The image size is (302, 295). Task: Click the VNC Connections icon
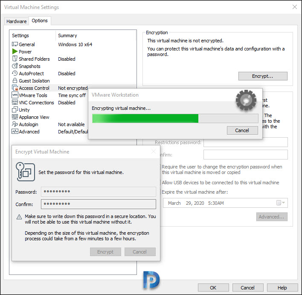(x=15, y=102)
